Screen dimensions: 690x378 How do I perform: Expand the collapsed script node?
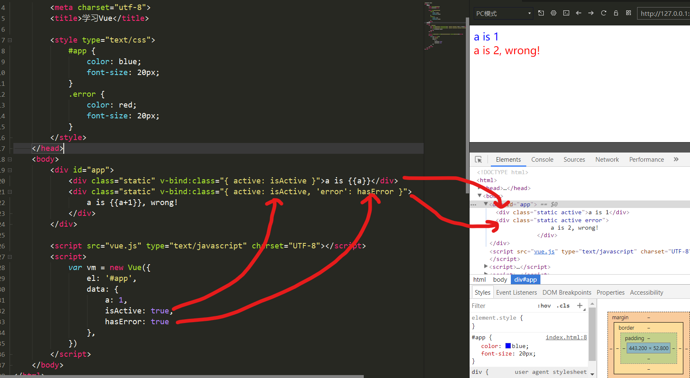tap(486, 266)
